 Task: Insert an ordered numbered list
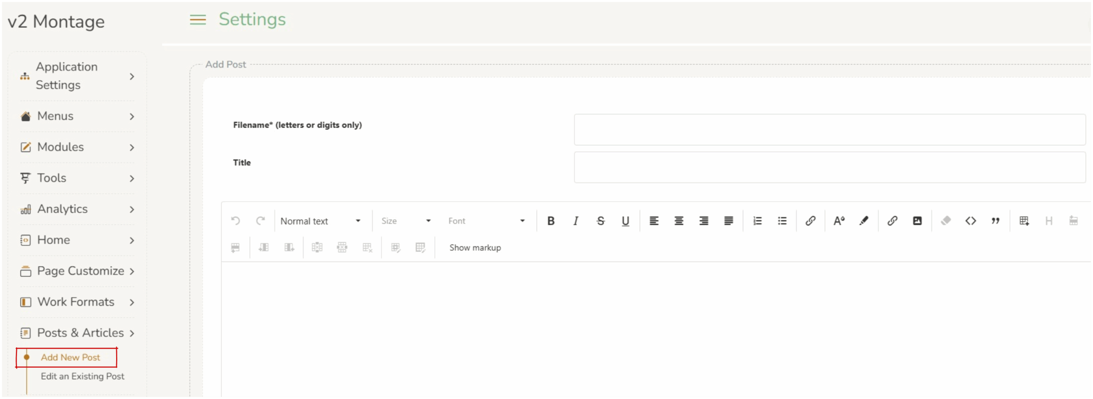click(757, 221)
